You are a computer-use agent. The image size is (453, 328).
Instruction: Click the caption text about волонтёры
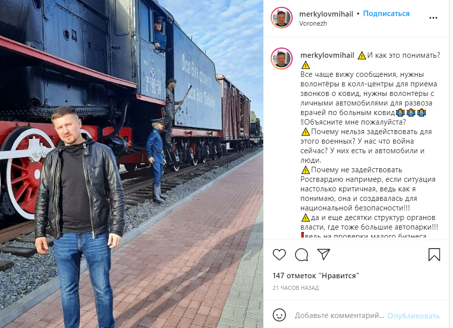[368, 93]
